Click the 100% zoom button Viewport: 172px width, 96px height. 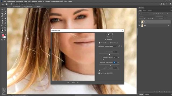(x=17, y=4)
